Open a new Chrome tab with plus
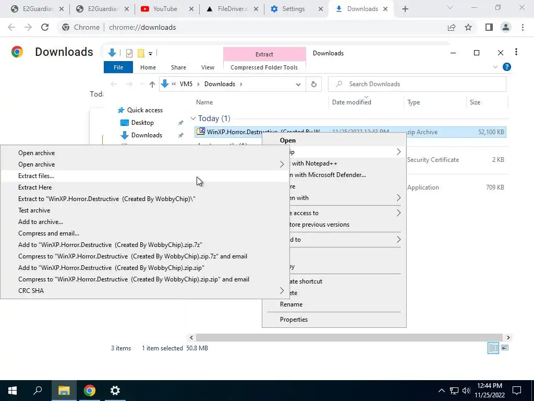Image resolution: width=534 pixels, height=401 pixels. tap(405, 9)
